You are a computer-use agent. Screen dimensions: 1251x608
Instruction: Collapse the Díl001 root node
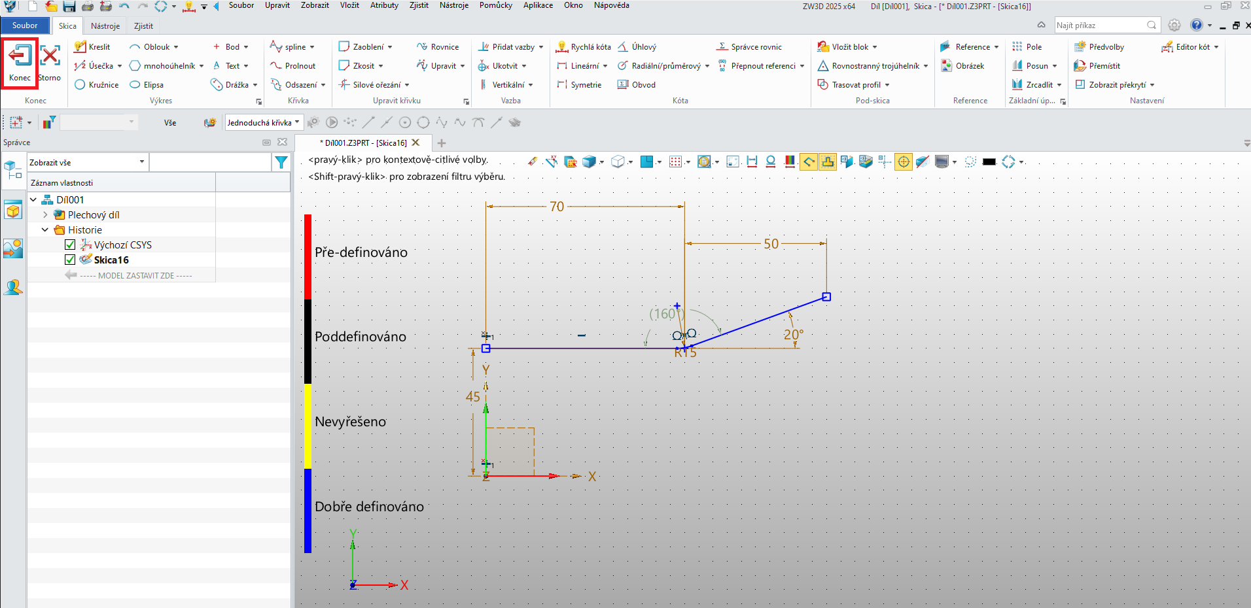click(x=33, y=199)
